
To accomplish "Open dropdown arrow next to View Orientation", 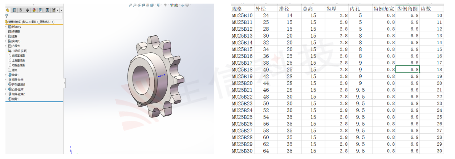I will click(155, 5).
